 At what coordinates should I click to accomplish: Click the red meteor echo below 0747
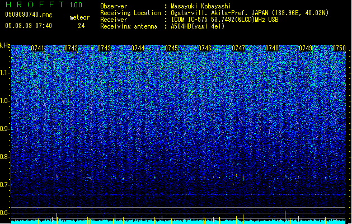[243, 178]
